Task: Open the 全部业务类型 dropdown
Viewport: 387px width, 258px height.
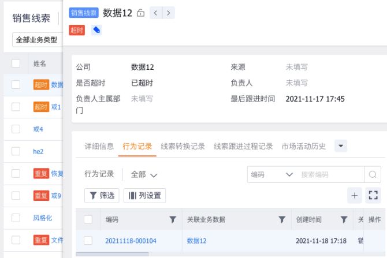Action: tap(36, 39)
